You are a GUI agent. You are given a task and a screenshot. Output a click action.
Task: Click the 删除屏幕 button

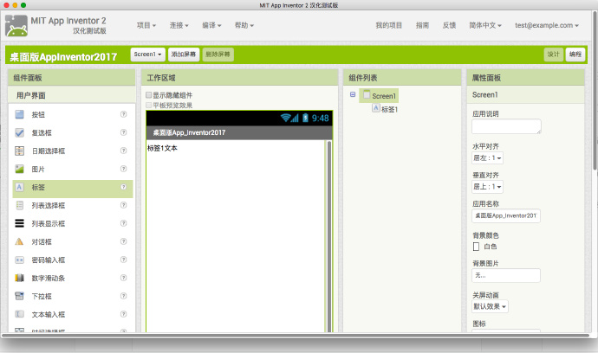click(218, 54)
